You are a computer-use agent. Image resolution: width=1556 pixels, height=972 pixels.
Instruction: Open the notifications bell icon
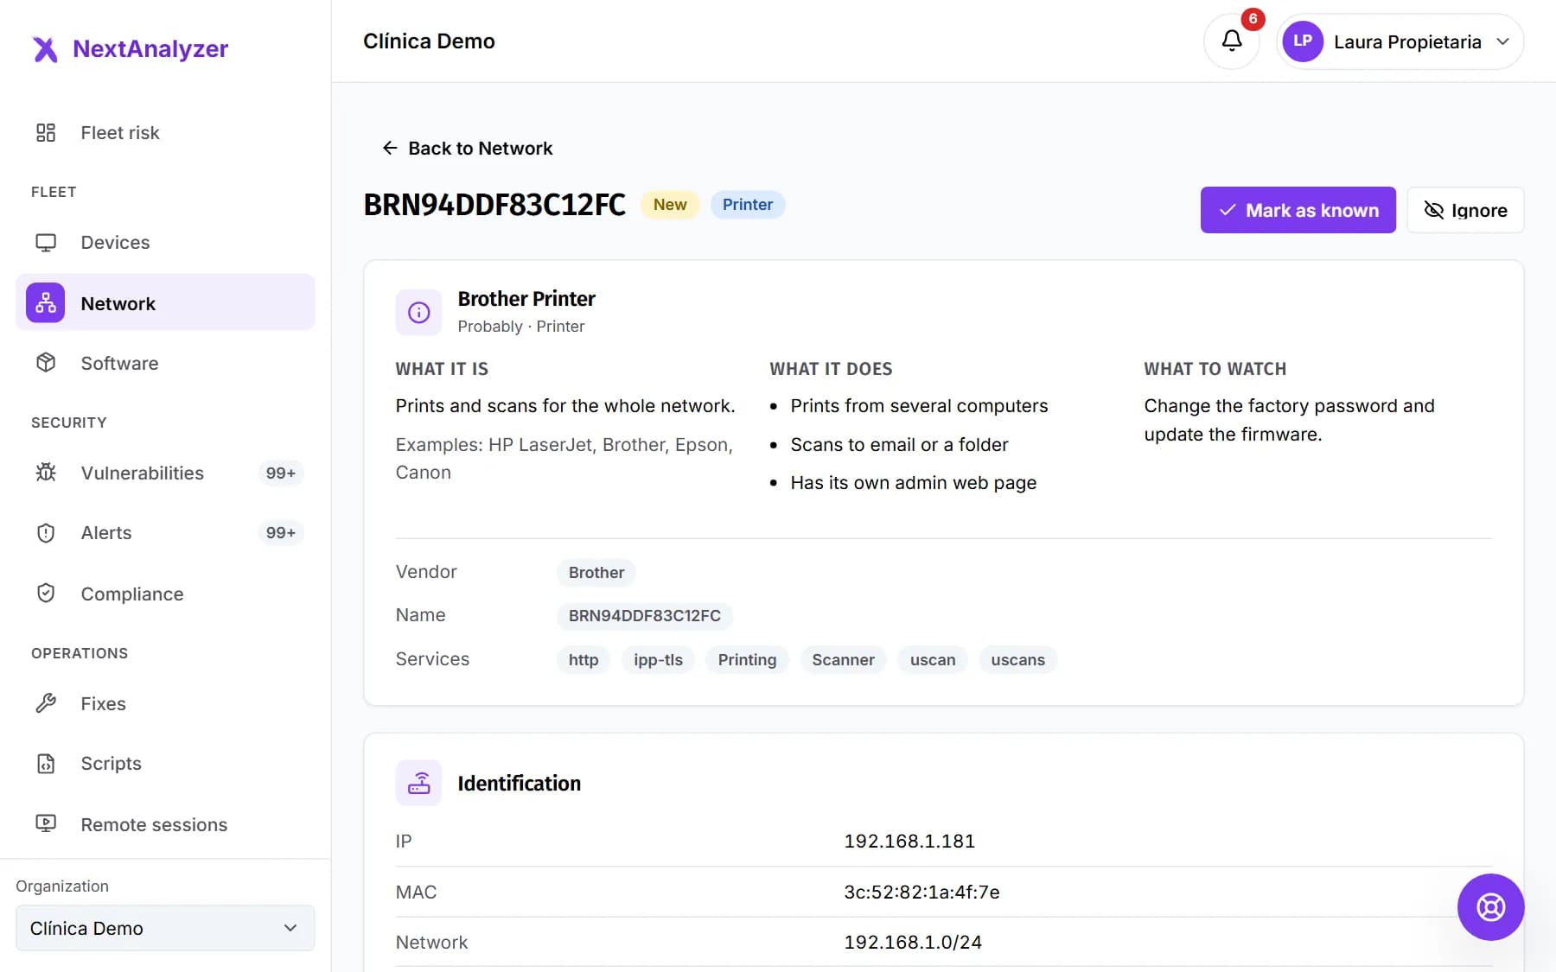coord(1232,41)
